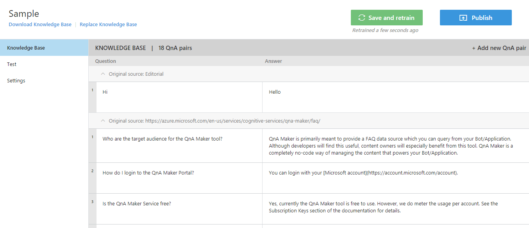Click the answer about QnA Maker being free
Viewport: 529px width, 228px height.
(x=395, y=208)
